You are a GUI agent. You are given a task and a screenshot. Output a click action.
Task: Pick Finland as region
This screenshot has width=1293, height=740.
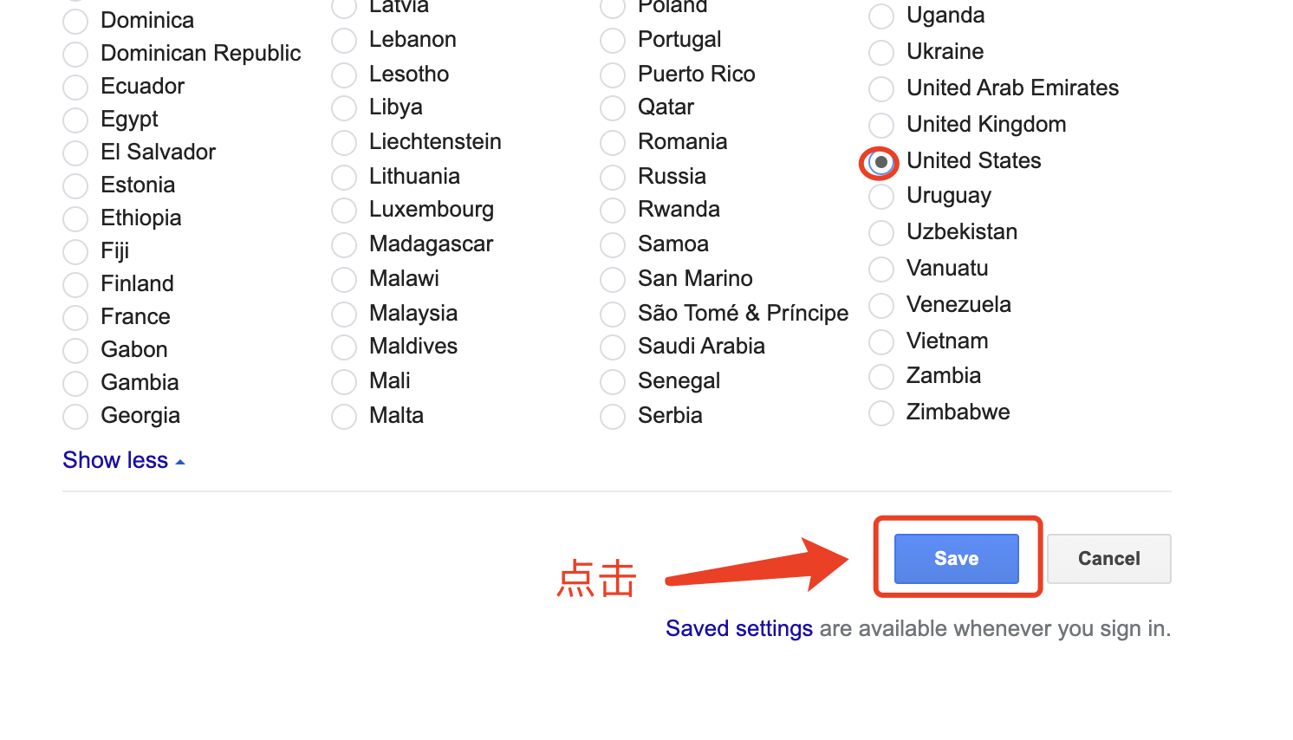[75, 284]
